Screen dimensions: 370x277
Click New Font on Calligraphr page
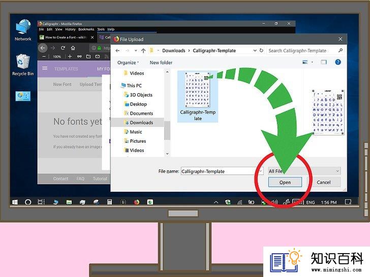[x=63, y=84]
